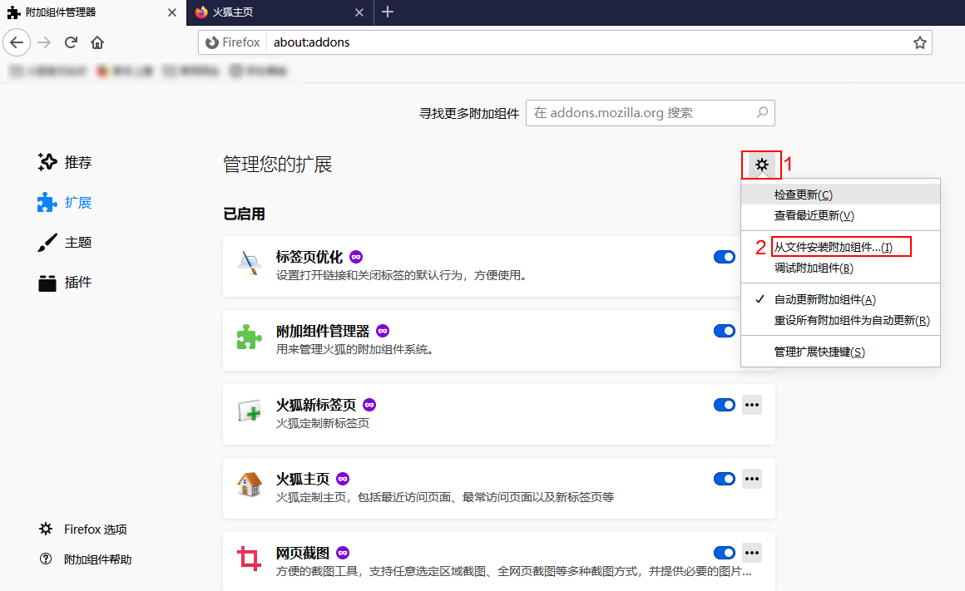Click the purple badge next to 附加组件管理器

(383, 331)
